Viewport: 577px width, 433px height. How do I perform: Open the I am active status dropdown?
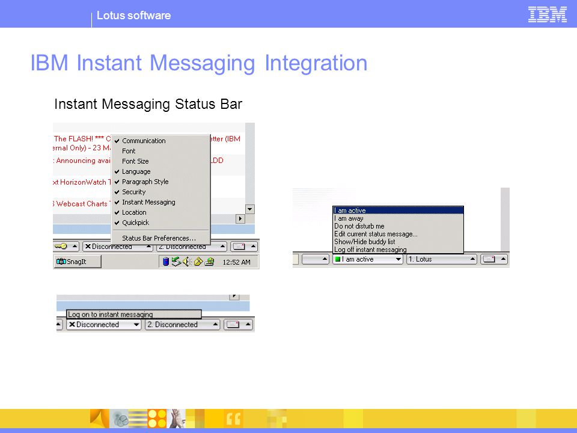click(x=367, y=259)
